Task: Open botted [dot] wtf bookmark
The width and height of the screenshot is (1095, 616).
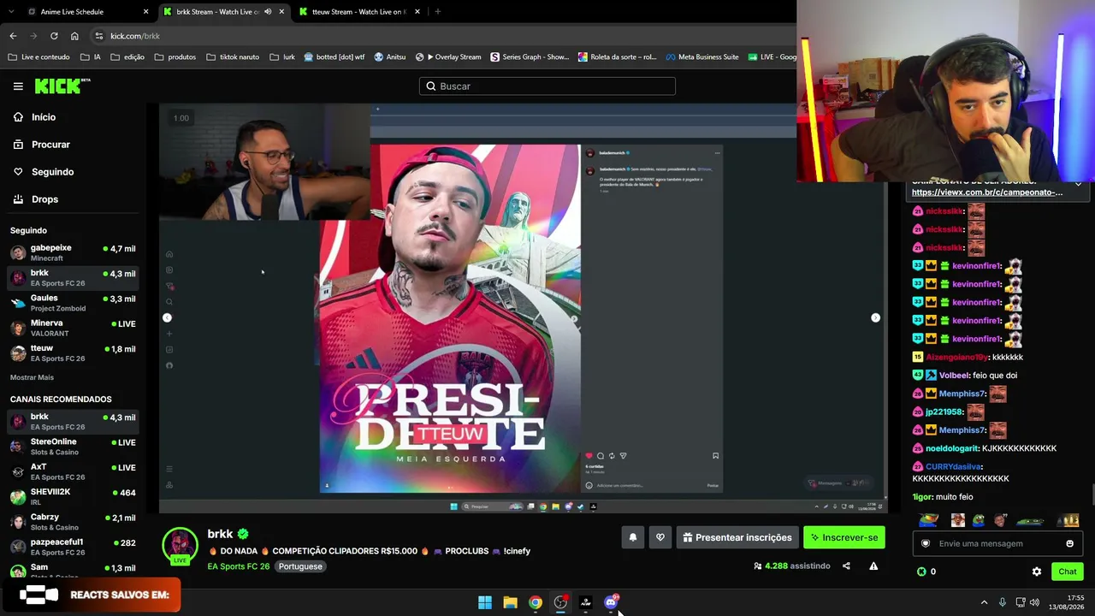Action: click(334, 57)
